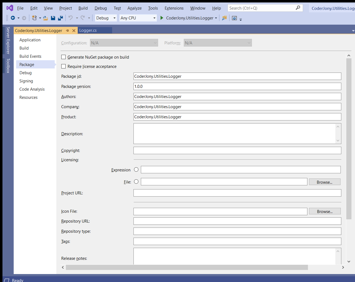
Task: Navigate forward with the forward arrow
Action: [x=24, y=18]
